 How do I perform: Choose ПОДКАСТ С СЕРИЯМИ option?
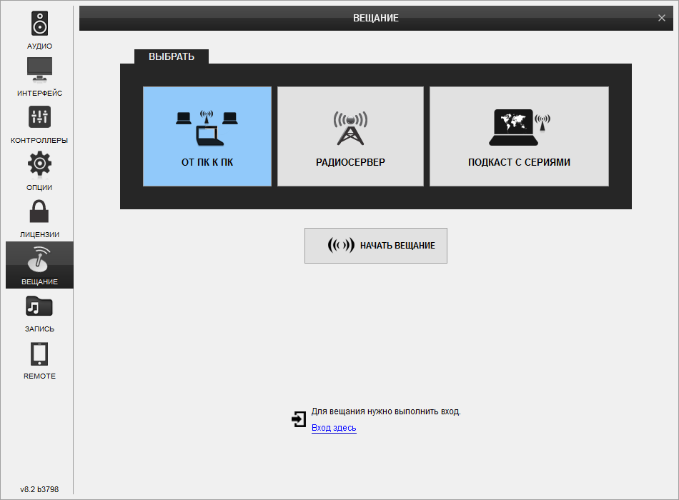click(x=519, y=136)
